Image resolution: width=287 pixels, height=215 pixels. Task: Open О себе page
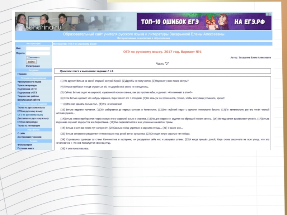pyautogui.click(x=21, y=133)
